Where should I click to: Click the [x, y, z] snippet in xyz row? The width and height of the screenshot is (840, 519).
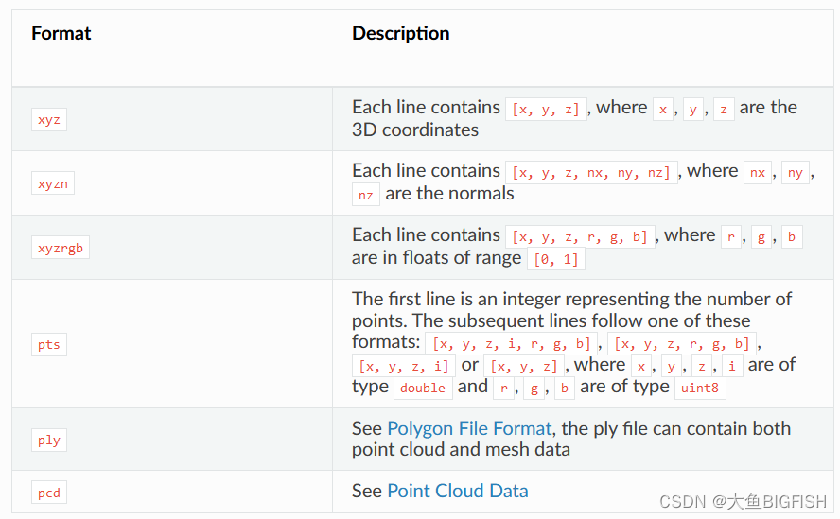tap(548, 109)
